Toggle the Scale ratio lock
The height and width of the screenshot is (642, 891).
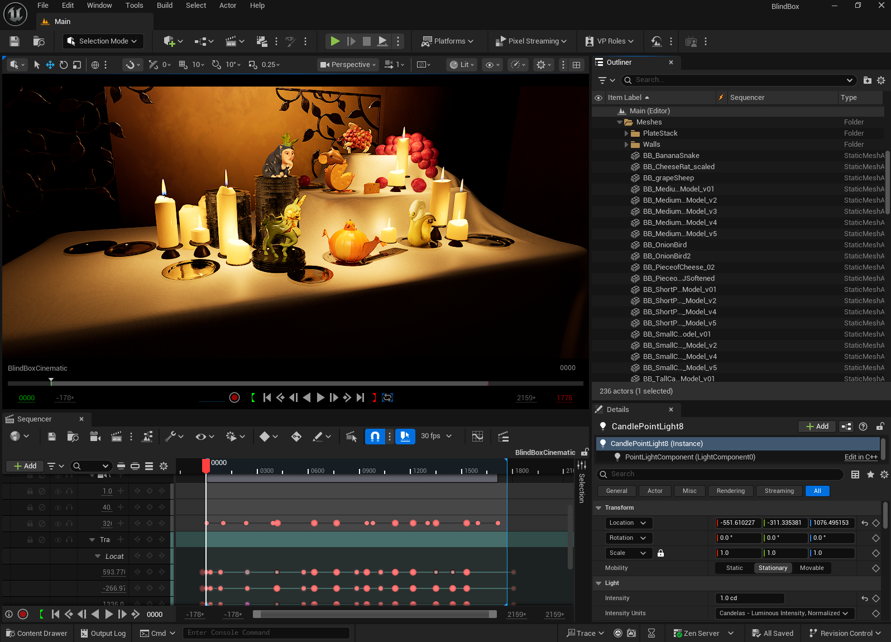(x=660, y=553)
